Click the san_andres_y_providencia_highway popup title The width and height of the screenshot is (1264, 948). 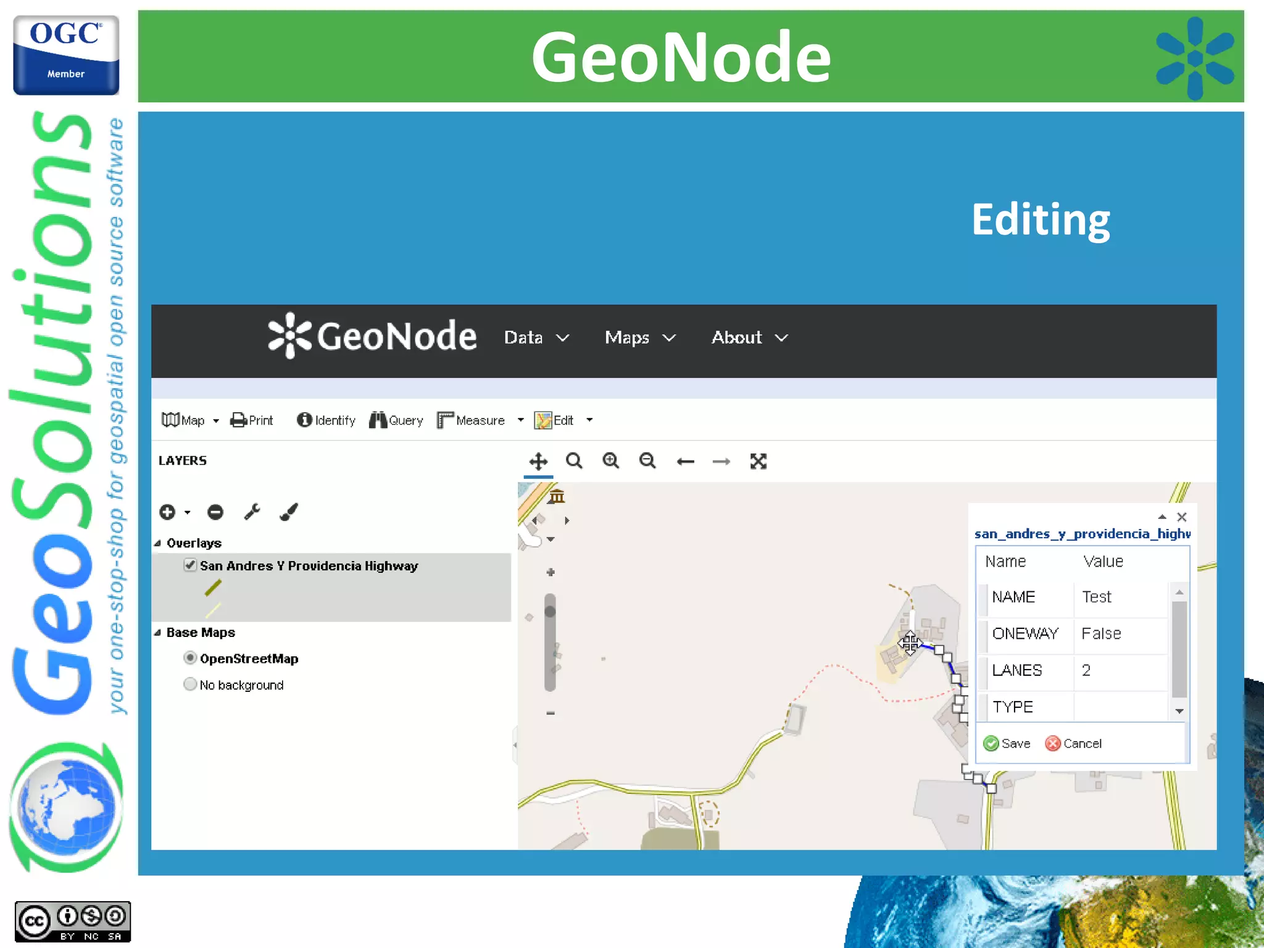point(1082,534)
